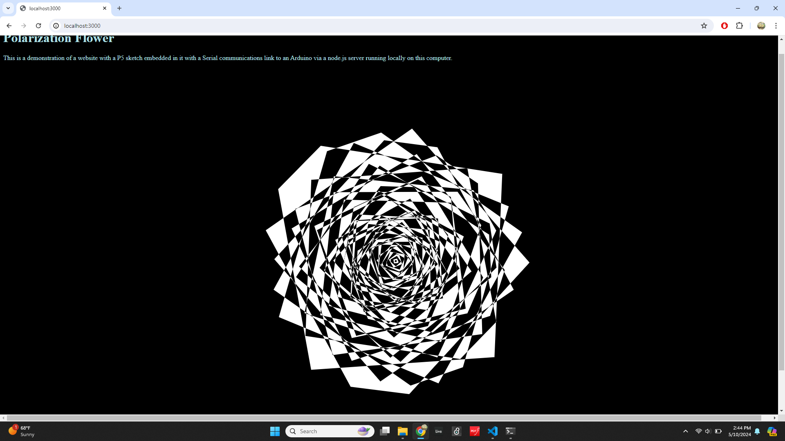This screenshot has width=785, height=441.
Task: Click the taskbar VS Code icon
Action: [x=492, y=431]
